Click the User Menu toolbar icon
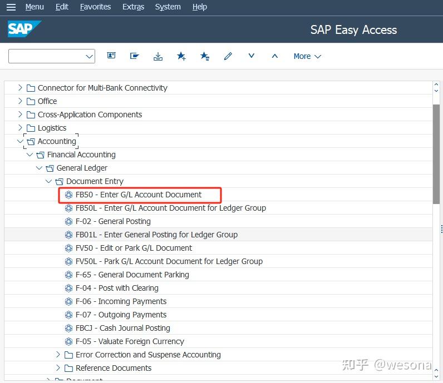The image size is (443, 383). point(111,56)
